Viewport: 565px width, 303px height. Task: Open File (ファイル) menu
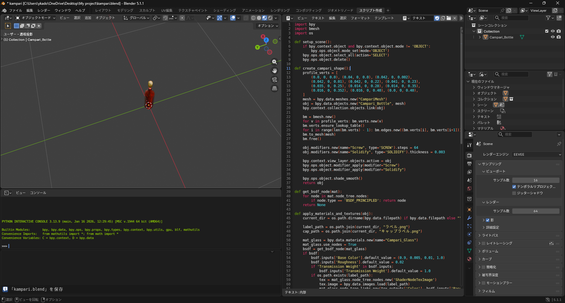pos(16,11)
